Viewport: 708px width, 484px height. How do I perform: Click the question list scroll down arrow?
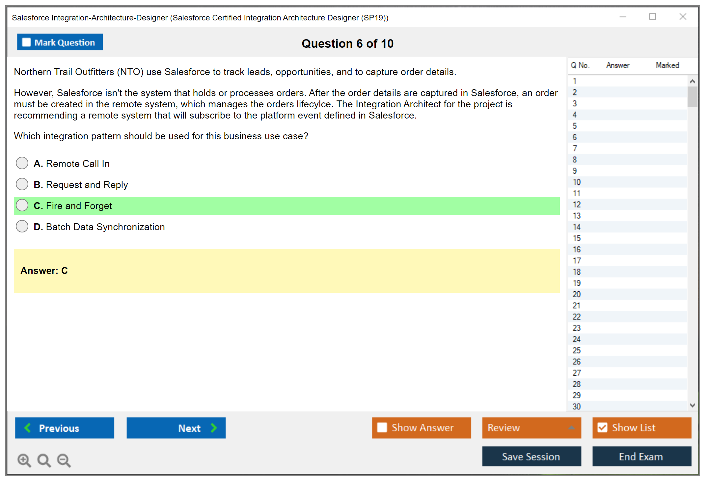click(x=692, y=405)
